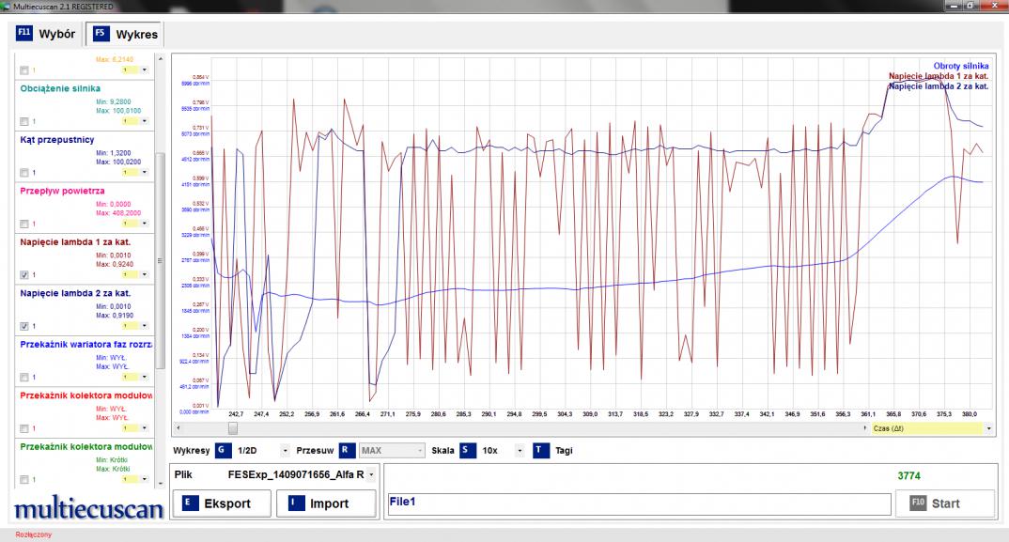Click the graph scrollbar right arrow
Screen dimensions: 1009x542
coord(865,428)
